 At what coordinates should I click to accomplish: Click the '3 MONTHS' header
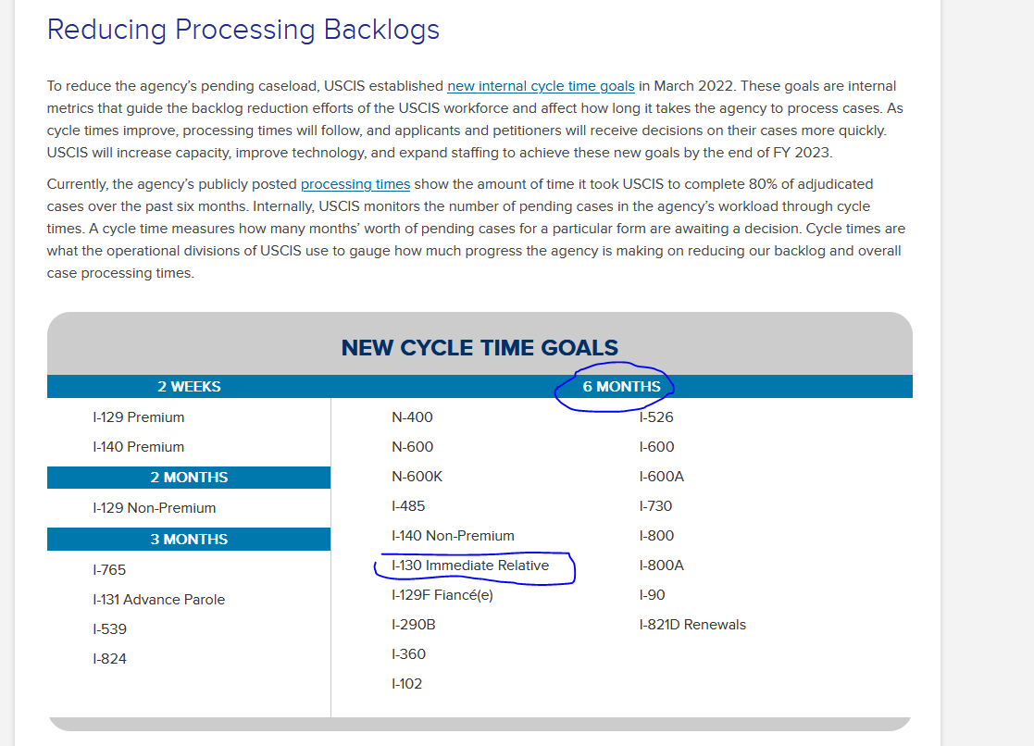point(189,540)
